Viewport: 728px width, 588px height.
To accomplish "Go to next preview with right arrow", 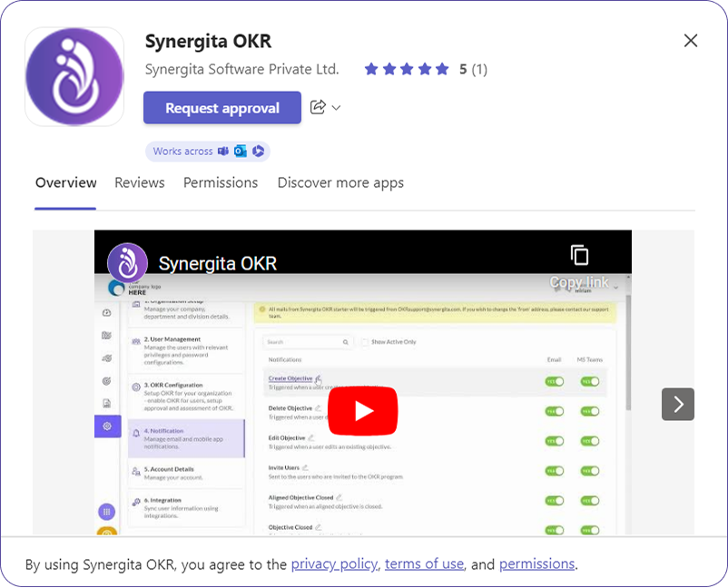I will pyautogui.click(x=677, y=404).
